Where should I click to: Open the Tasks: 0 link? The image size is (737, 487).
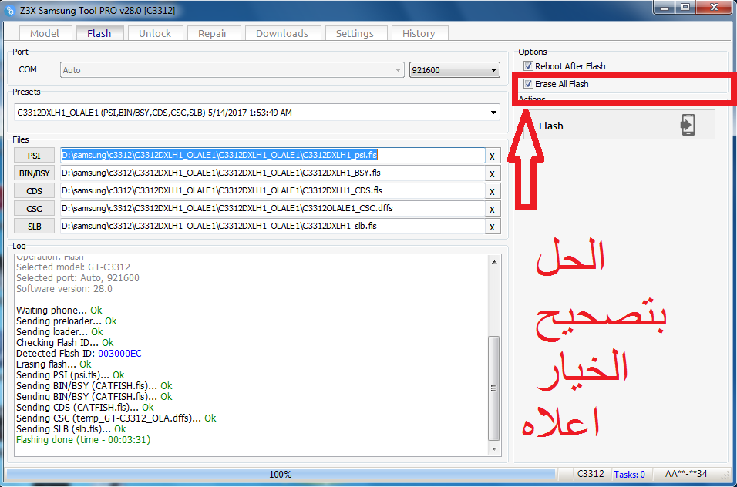(629, 475)
